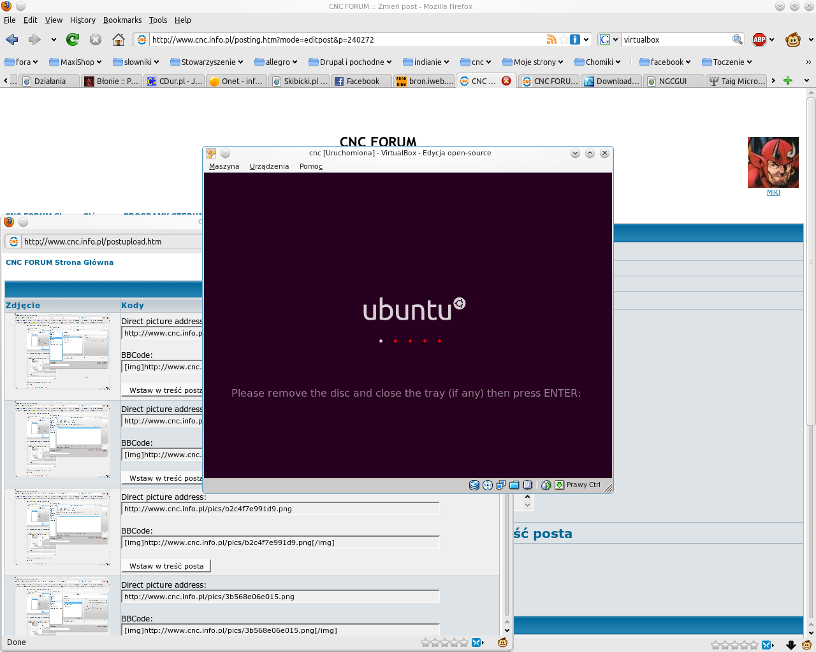The image size is (816, 652).
Task: Open the list all tabs dropdown
Action: [806, 81]
